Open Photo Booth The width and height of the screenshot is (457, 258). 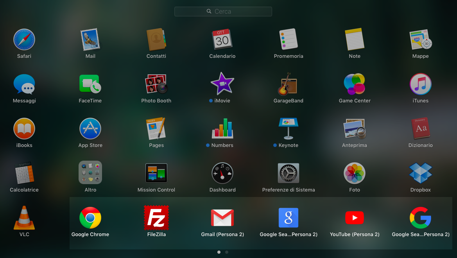pos(156,84)
